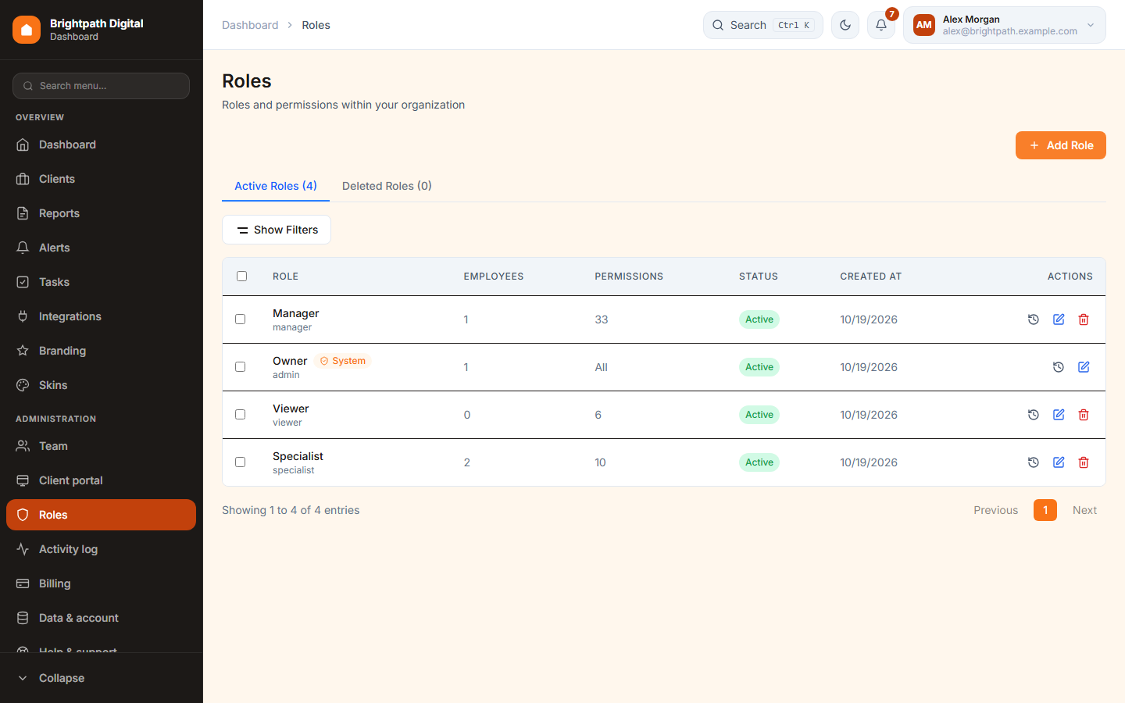Open Branding in sidebar
Image resolution: width=1125 pixels, height=703 pixels.
click(x=102, y=351)
